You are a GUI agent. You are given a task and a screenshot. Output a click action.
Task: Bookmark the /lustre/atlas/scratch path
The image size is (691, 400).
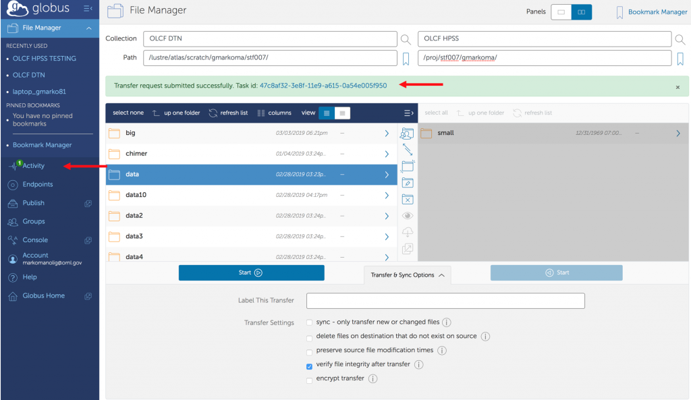pos(406,59)
